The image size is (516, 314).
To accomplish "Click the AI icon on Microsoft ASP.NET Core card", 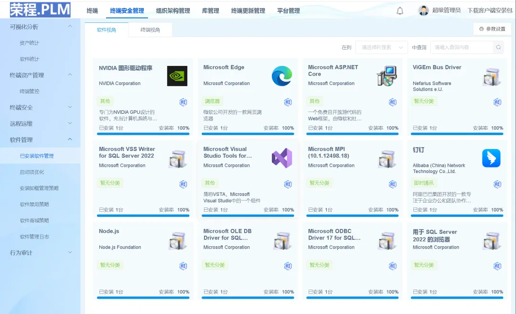I will coord(393,102).
